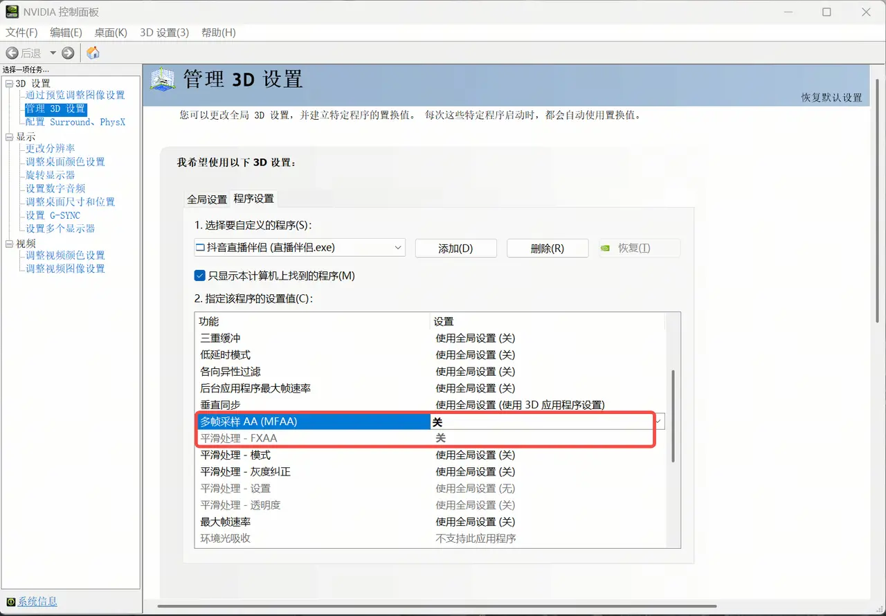Open the 文件(F) menu
This screenshot has height=616, width=886.
click(x=21, y=33)
